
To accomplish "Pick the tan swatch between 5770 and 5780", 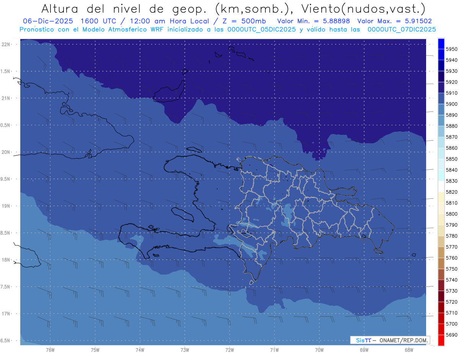I will click(441, 241).
